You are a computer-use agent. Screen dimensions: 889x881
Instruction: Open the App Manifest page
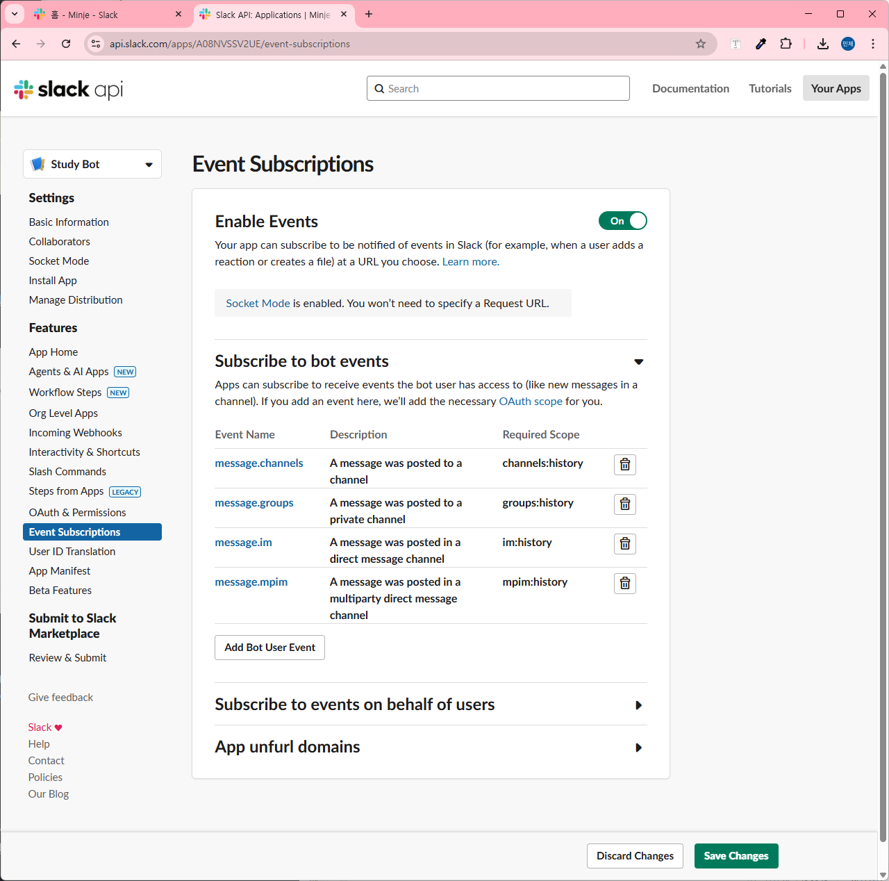pyautogui.click(x=60, y=571)
